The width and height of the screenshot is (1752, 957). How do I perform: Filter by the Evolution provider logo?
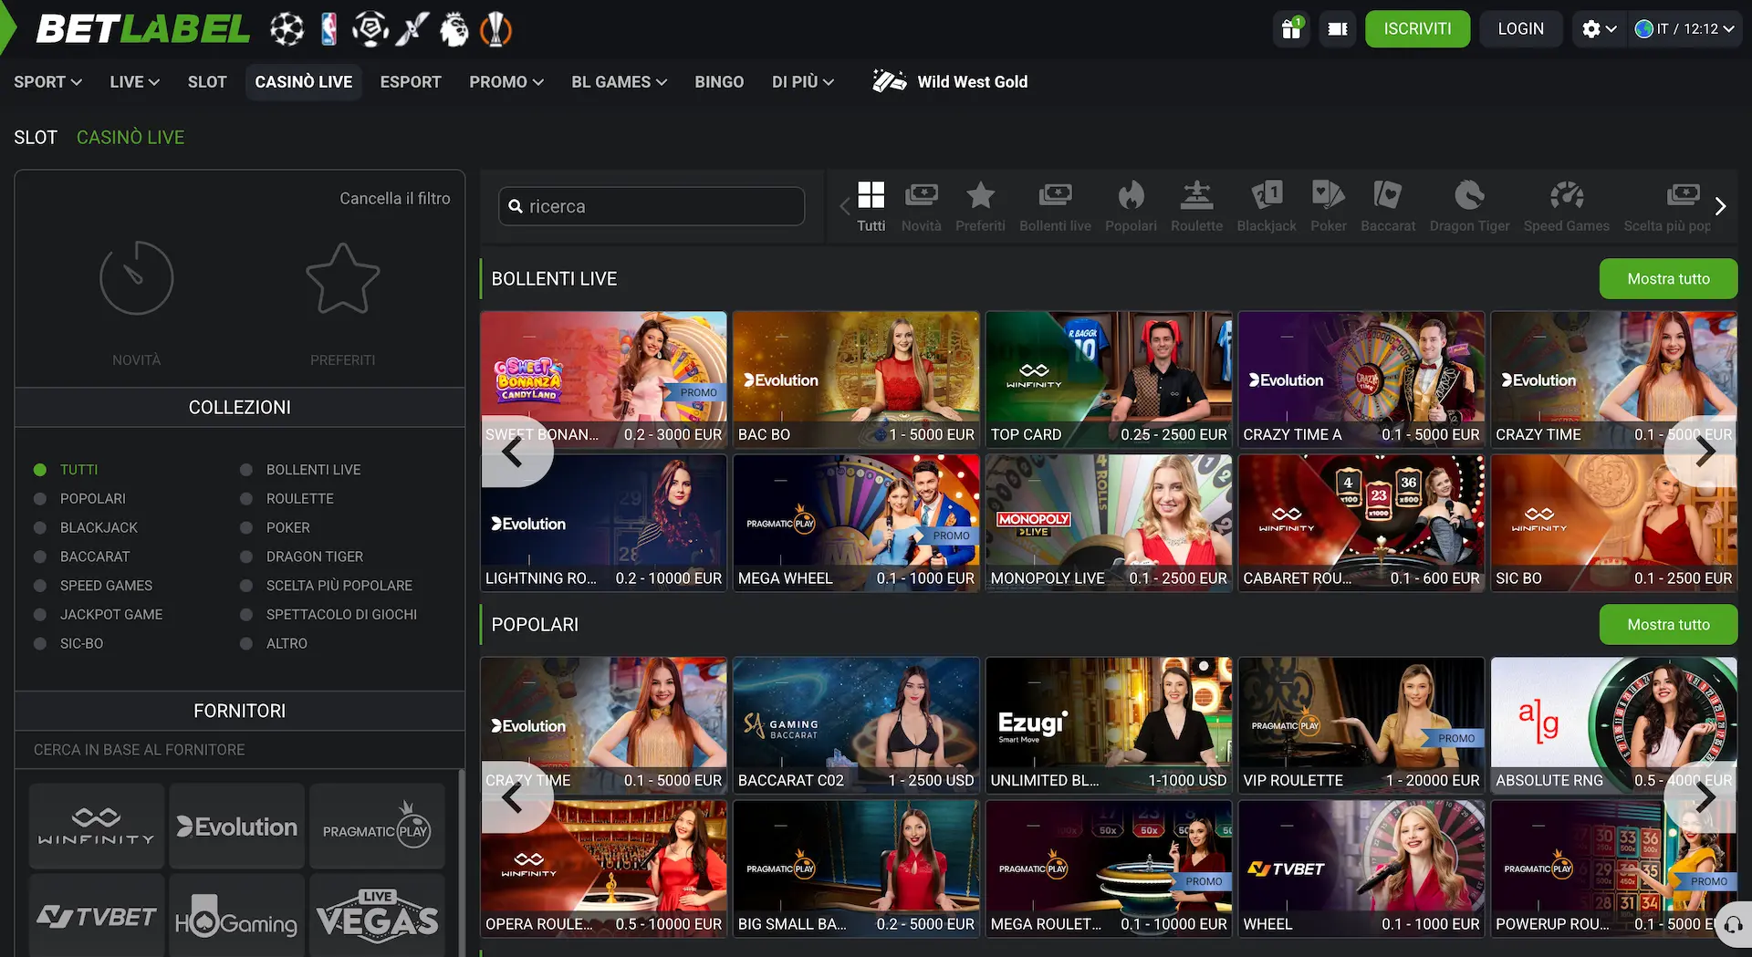(x=236, y=827)
